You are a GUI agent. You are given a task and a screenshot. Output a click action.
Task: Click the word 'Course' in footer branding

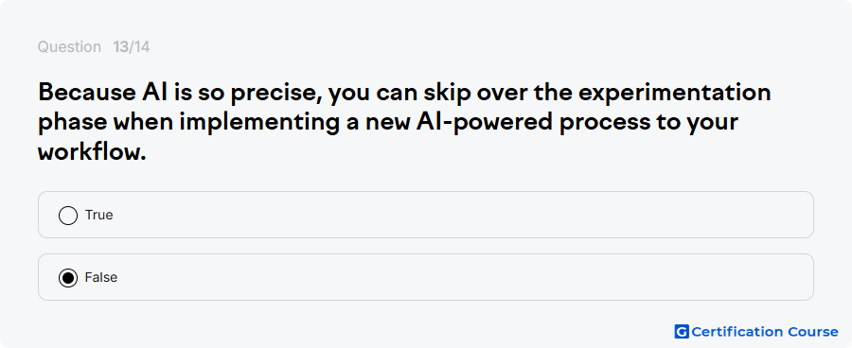click(808, 331)
